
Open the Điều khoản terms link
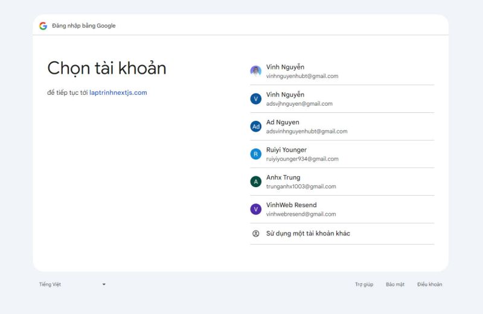(429, 284)
